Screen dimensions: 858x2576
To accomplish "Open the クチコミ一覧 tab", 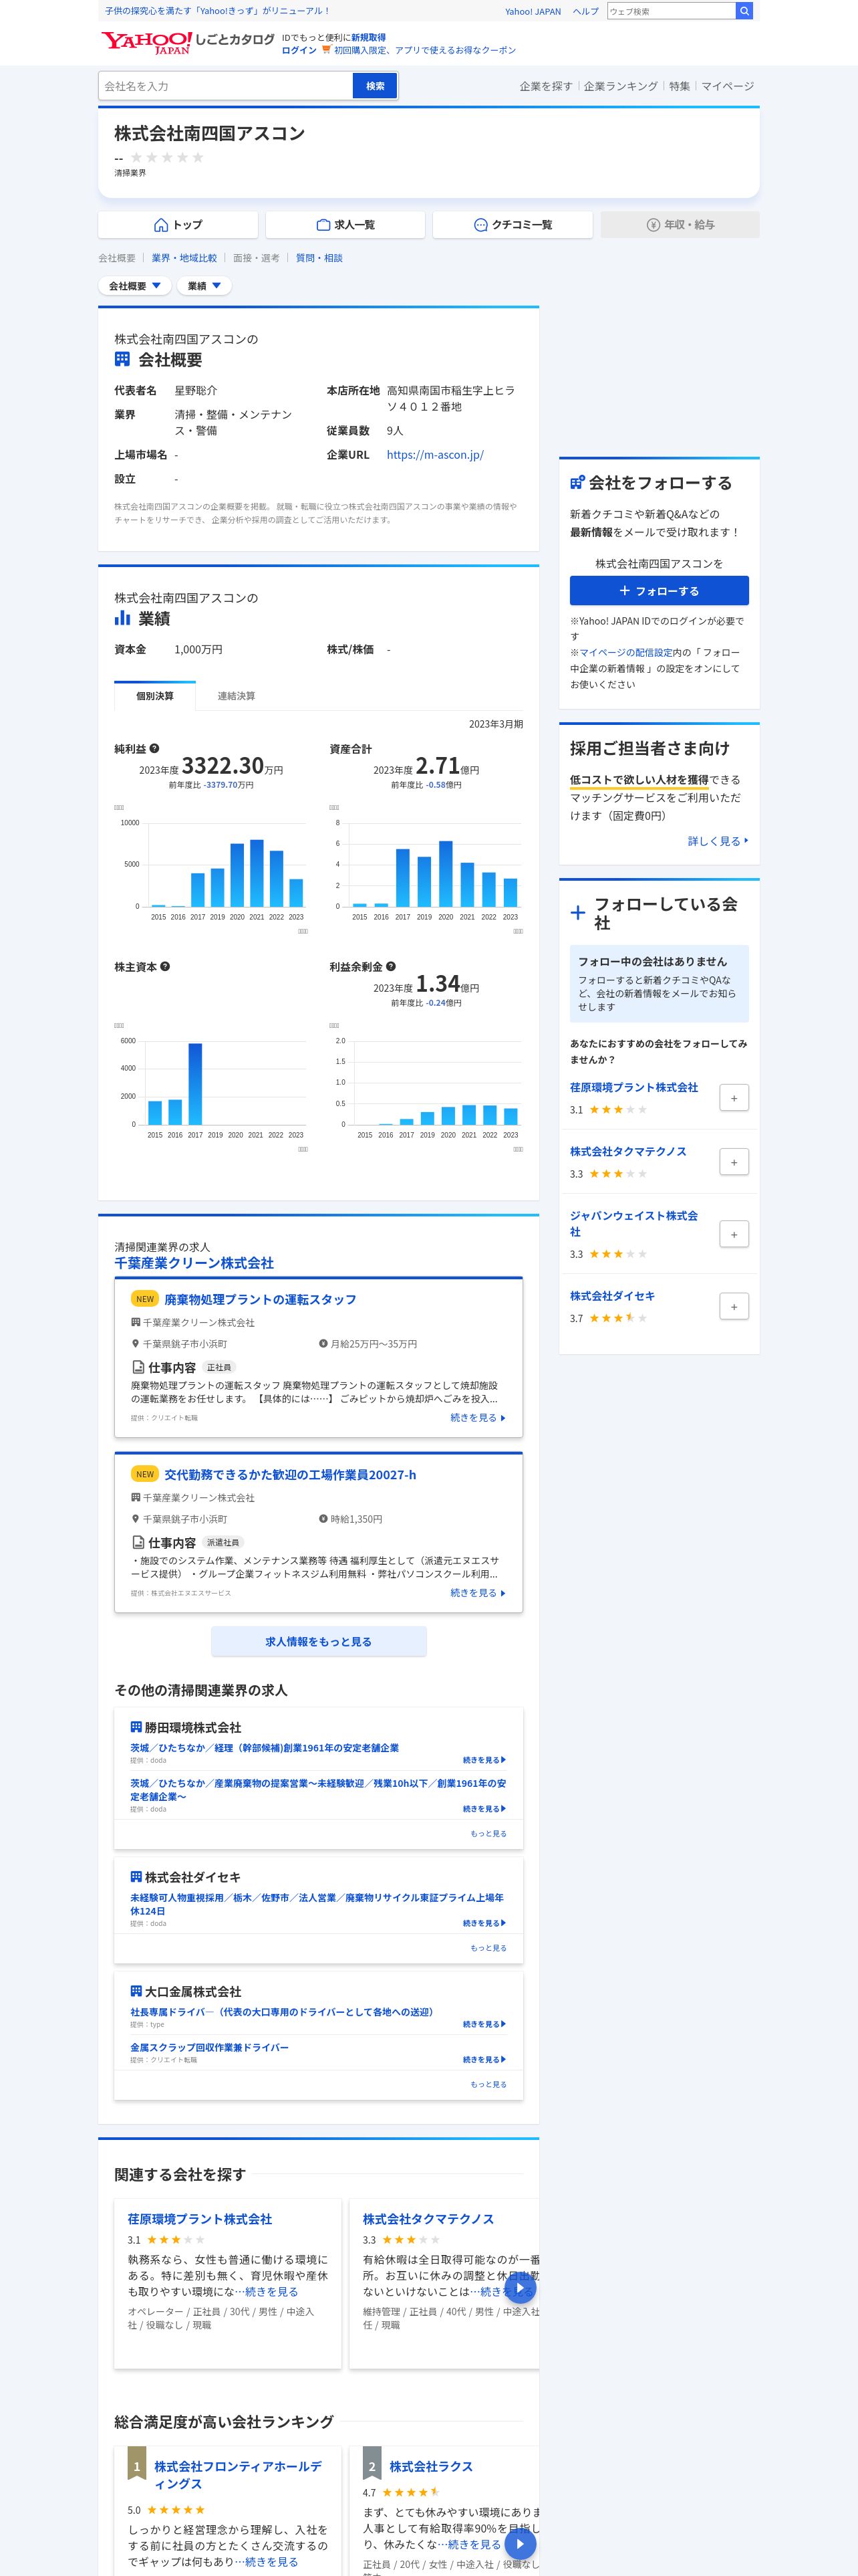I will [x=513, y=225].
